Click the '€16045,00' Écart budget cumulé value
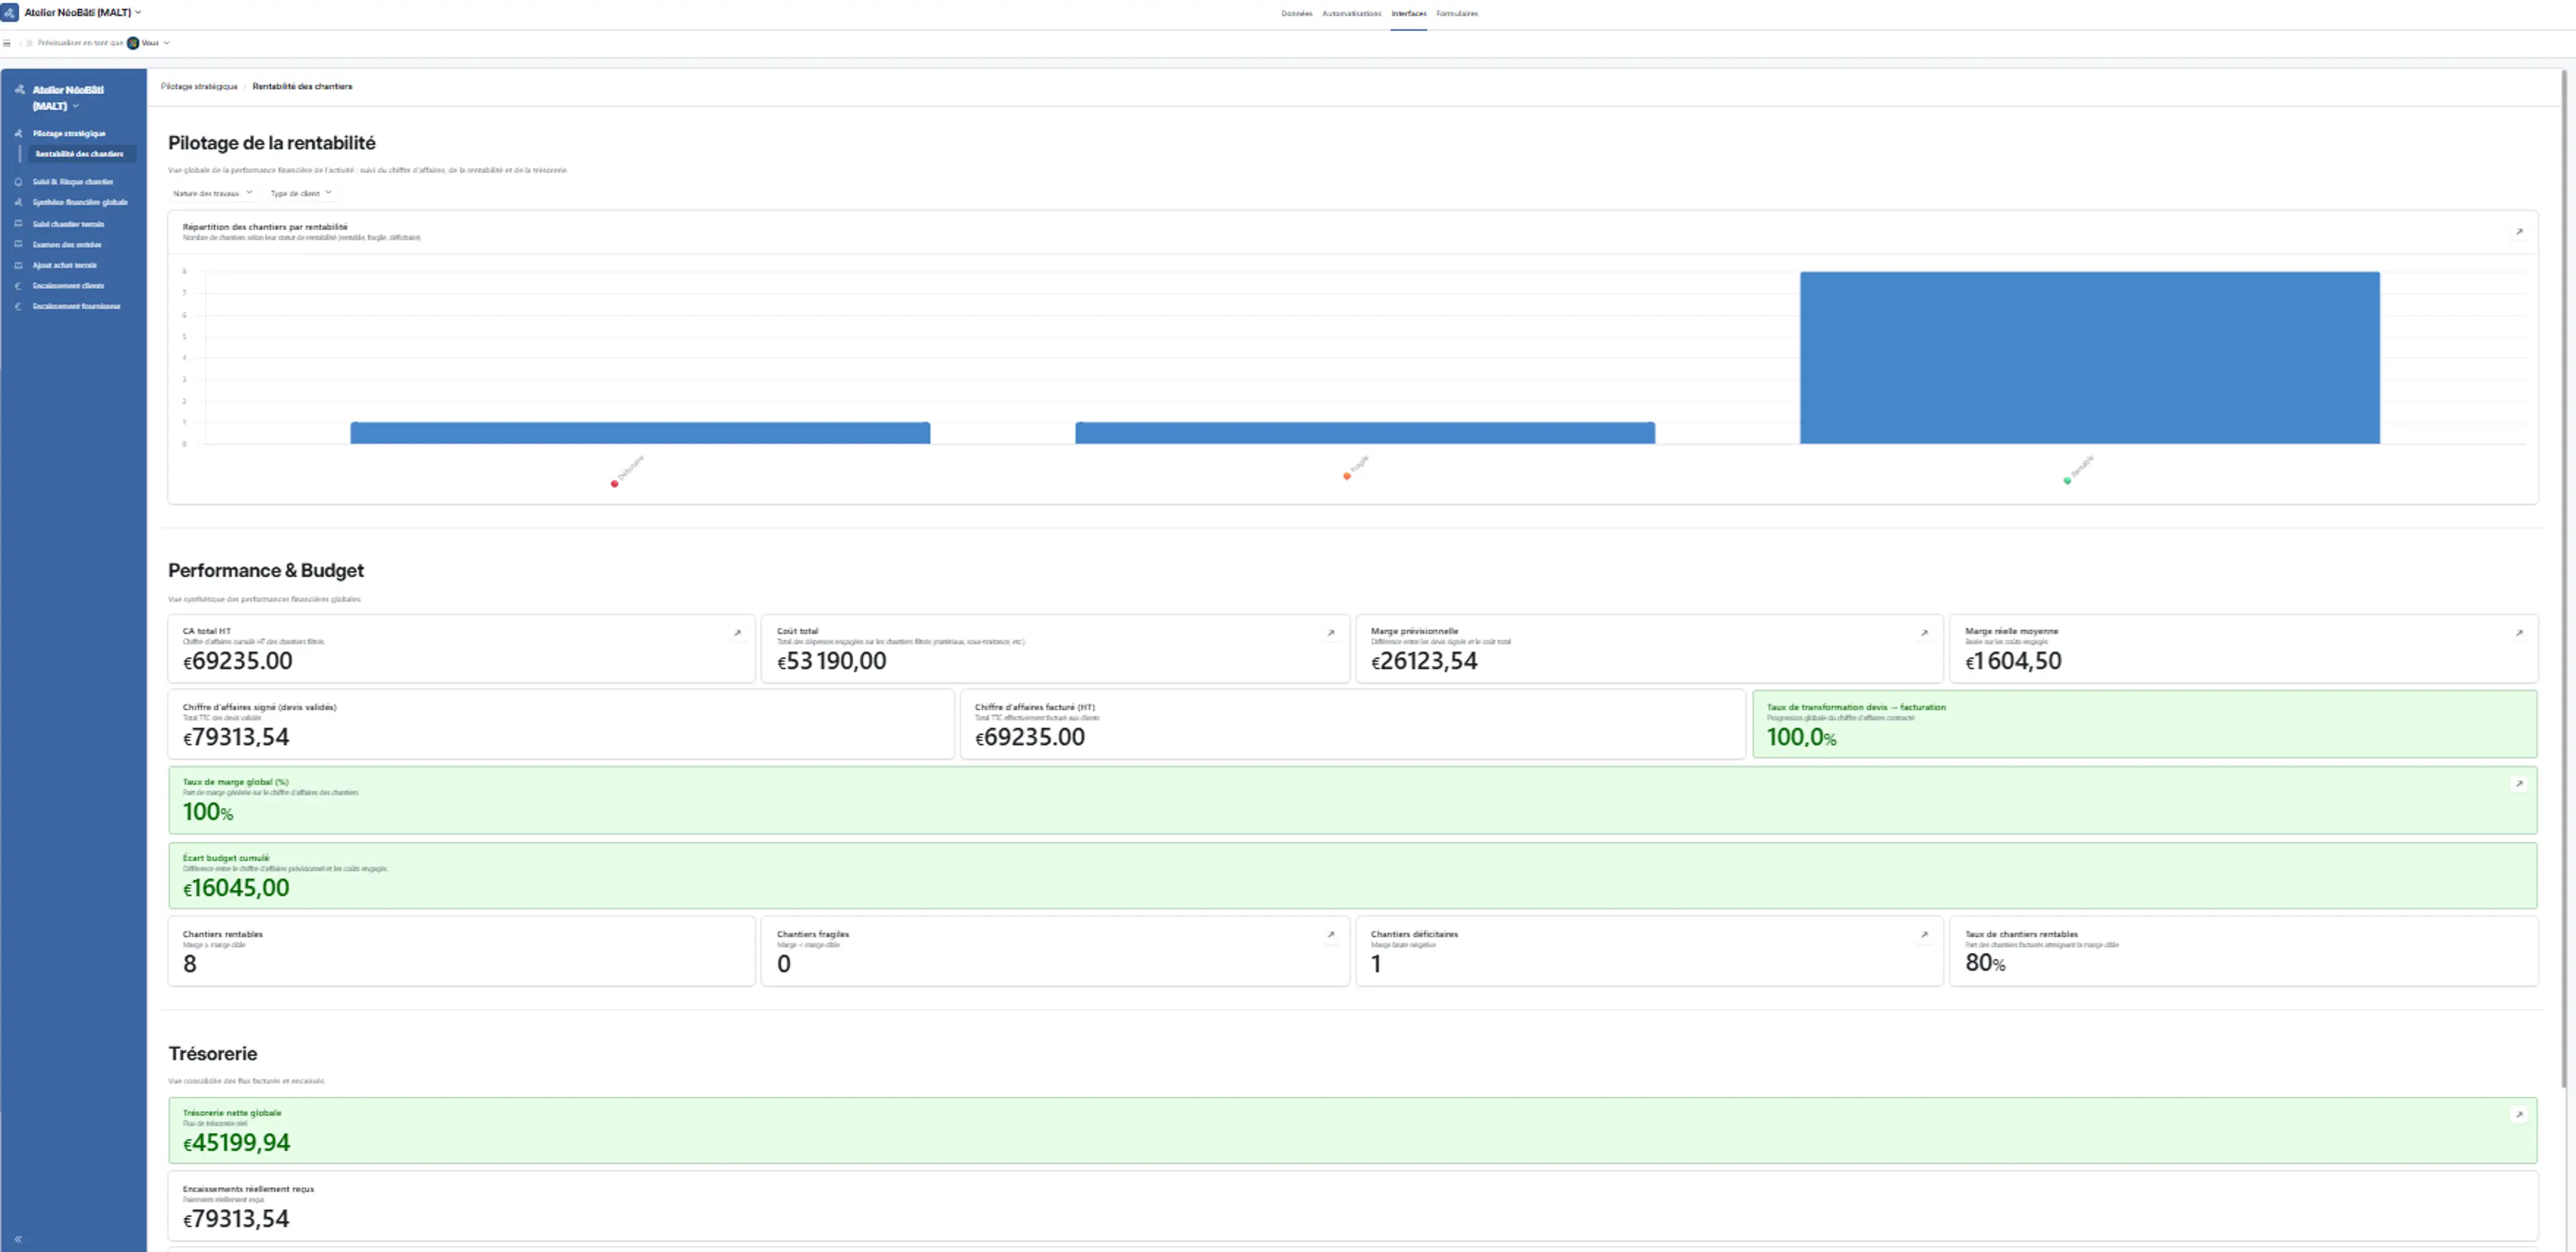2576x1252 pixels. click(x=236, y=888)
